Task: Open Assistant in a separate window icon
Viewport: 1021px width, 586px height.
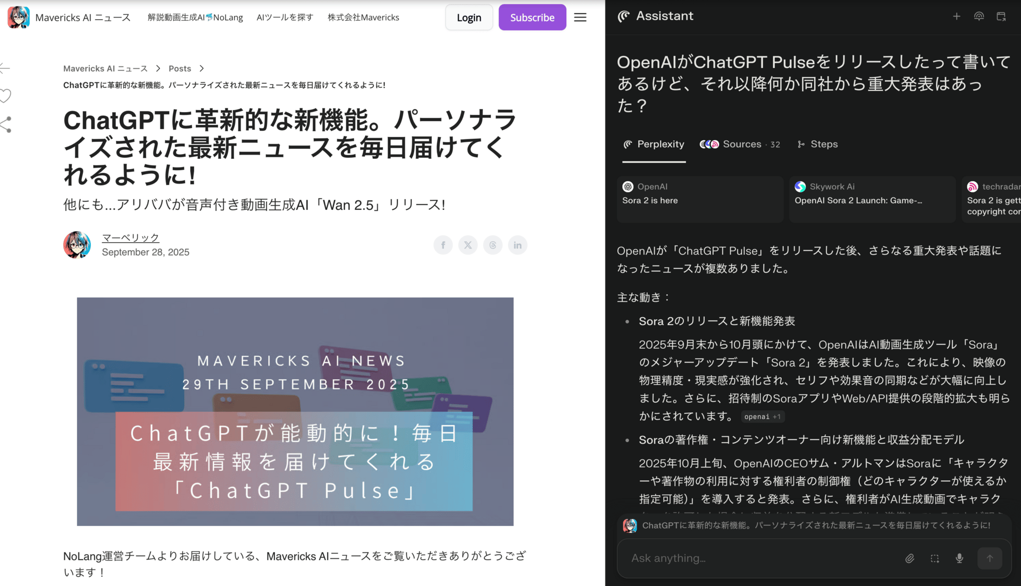Action: coord(1001,16)
